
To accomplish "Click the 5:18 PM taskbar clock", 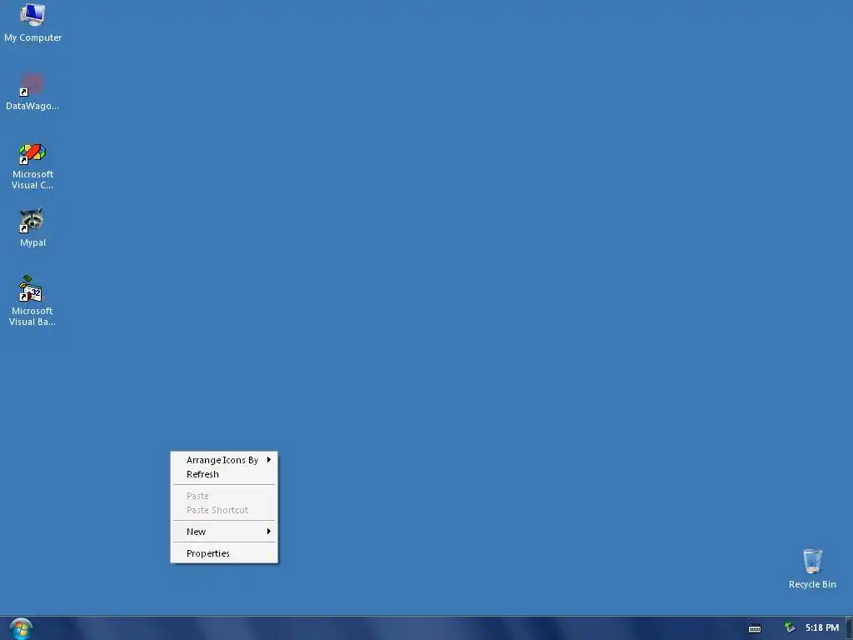I will pyautogui.click(x=822, y=627).
